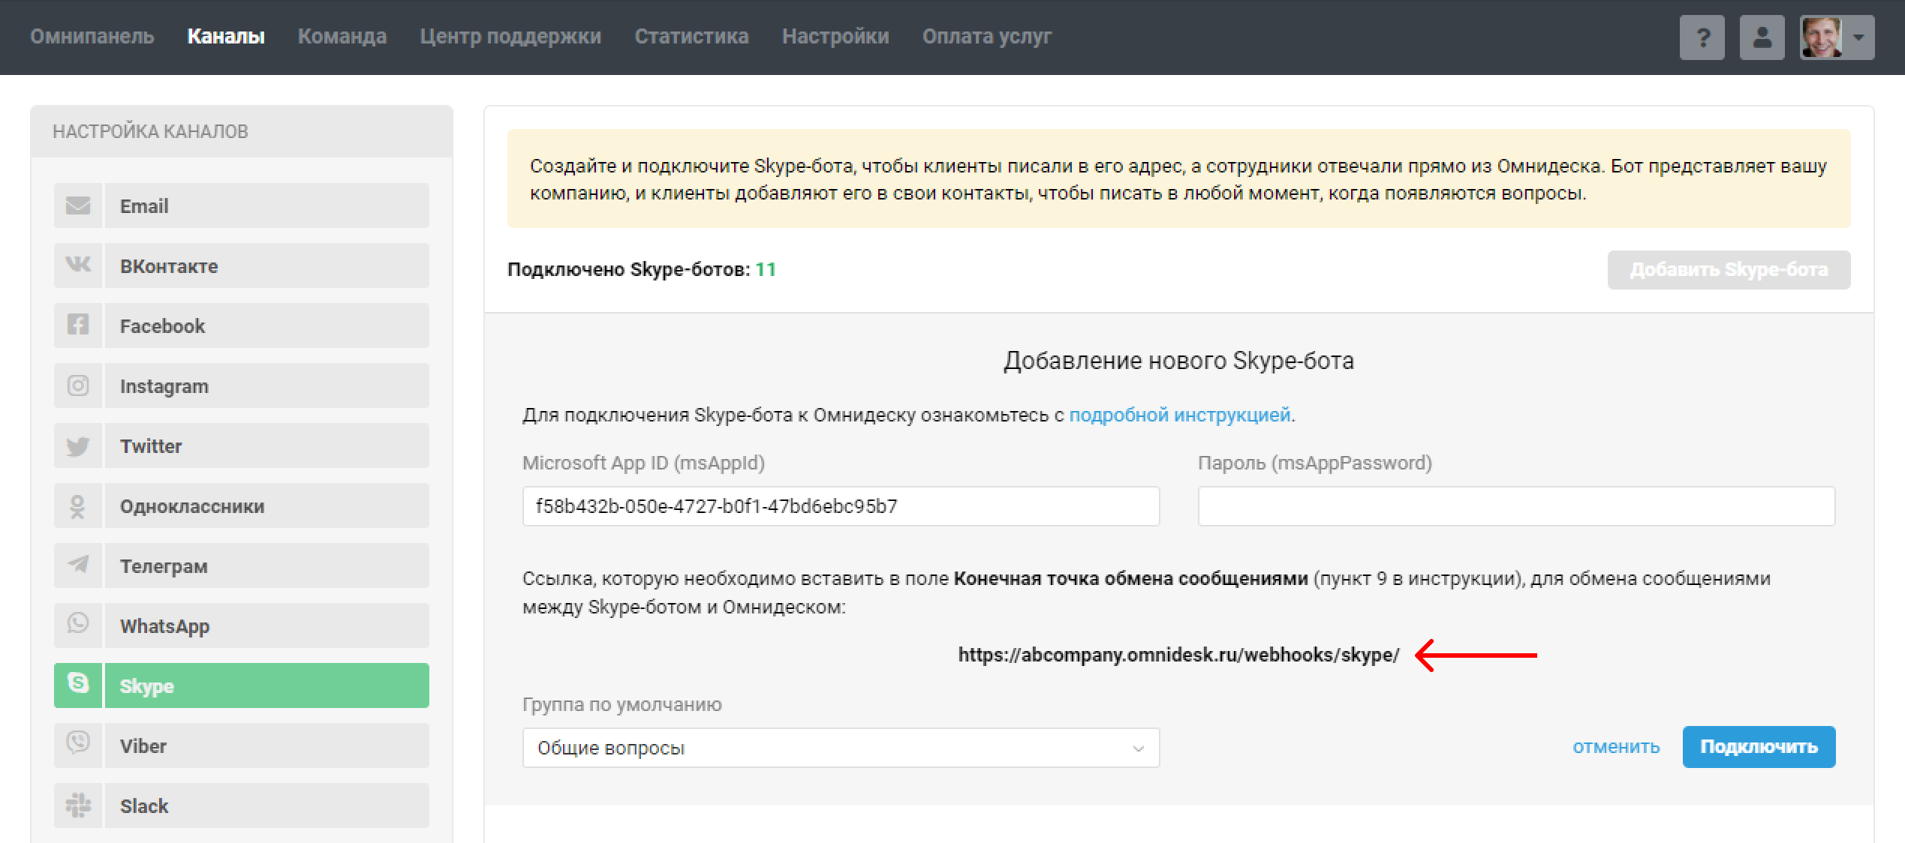This screenshot has width=1905, height=843.
Task: Click the Instagram camera icon
Action: point(78,385)
